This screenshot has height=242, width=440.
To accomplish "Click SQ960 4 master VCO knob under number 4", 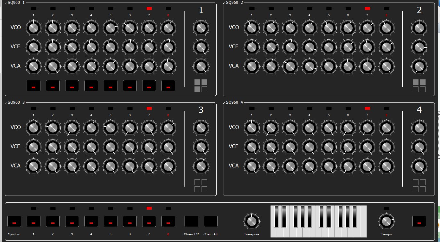I will pos(419,128).
